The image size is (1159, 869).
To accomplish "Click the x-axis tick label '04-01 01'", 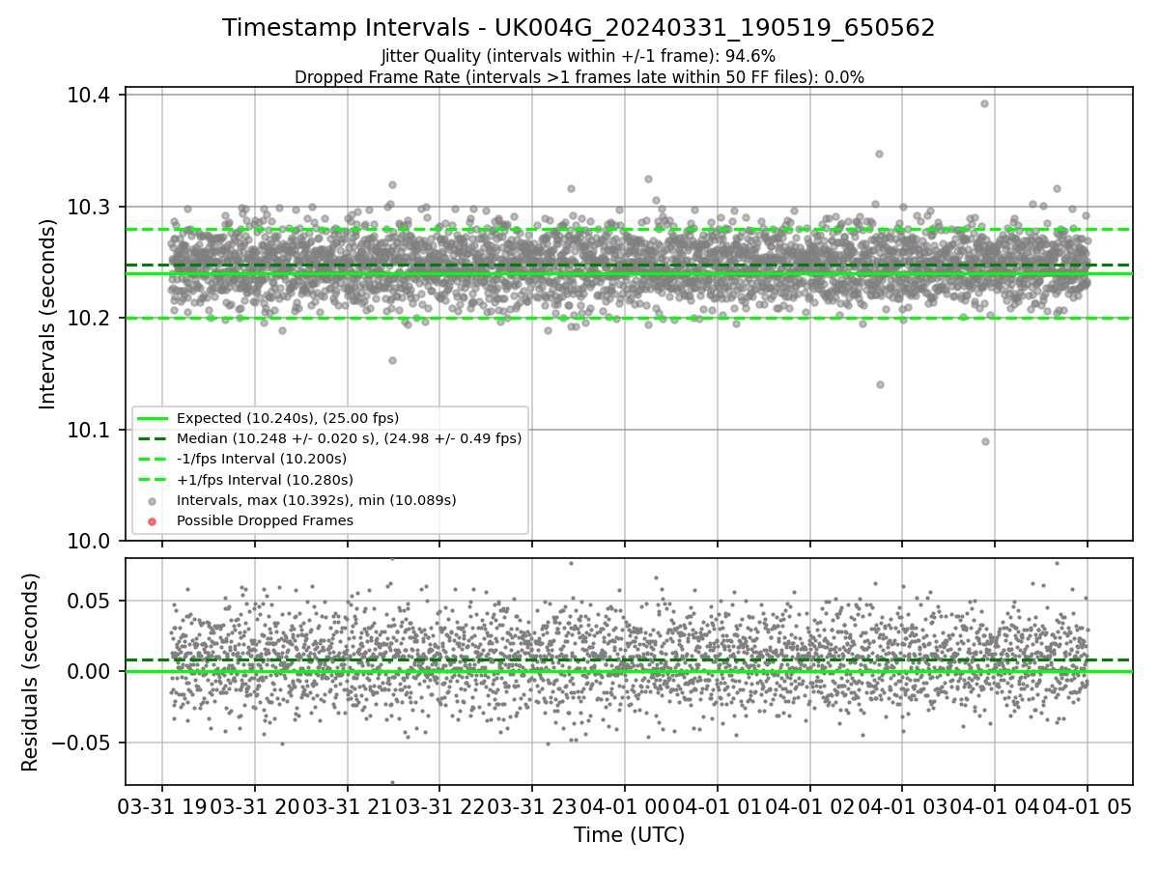I will [717, 807].
